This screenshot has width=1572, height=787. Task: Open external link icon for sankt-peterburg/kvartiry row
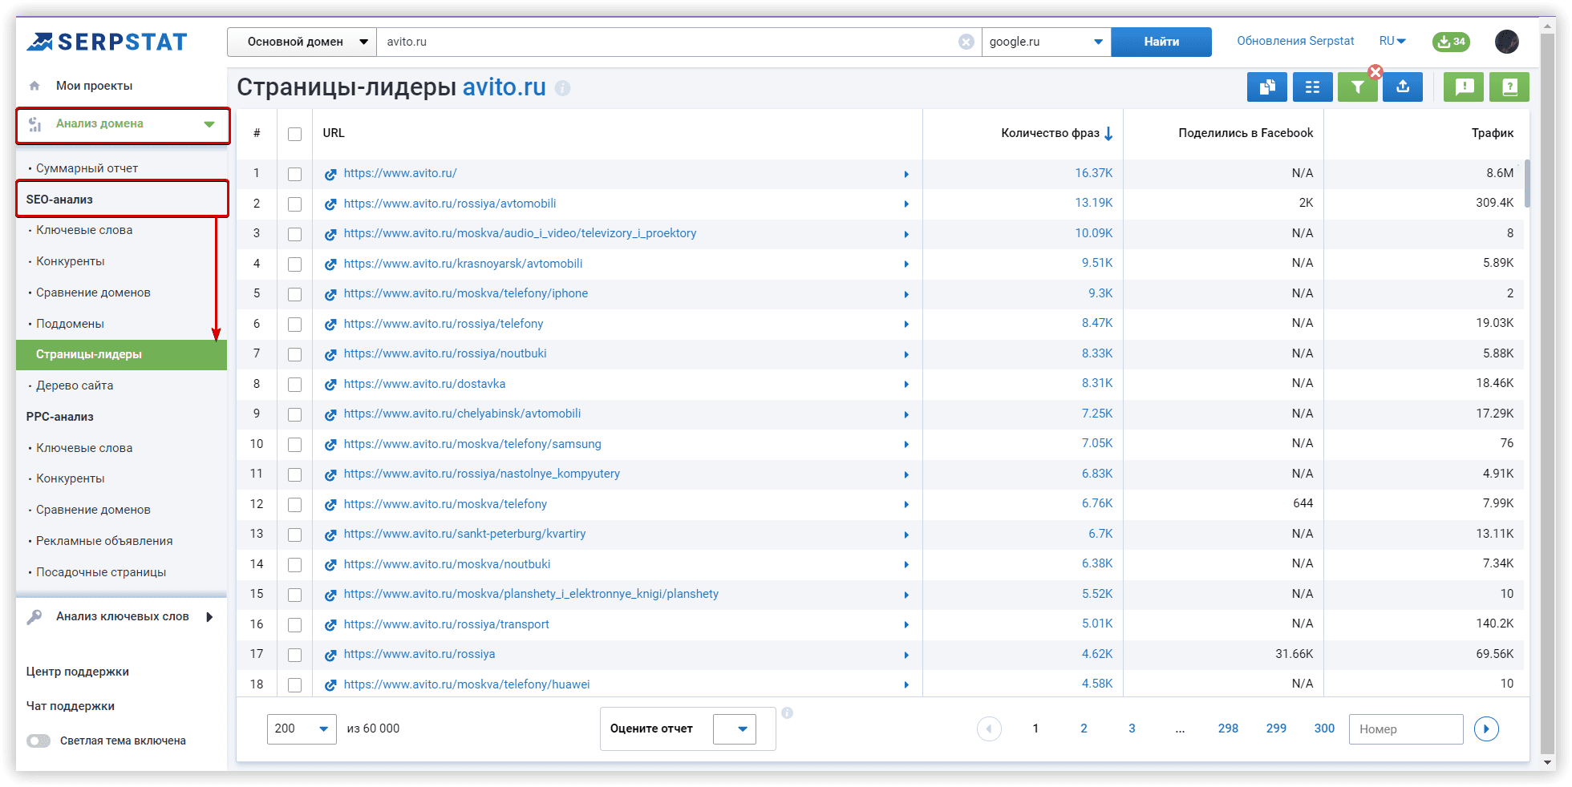(x=330, y=535)
